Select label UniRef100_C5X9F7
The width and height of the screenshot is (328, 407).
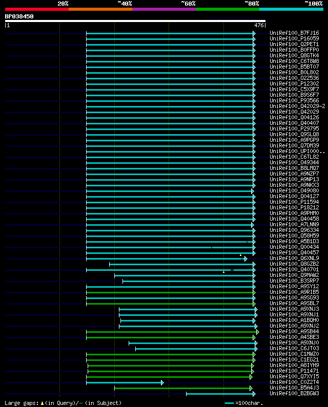[294, 89]
